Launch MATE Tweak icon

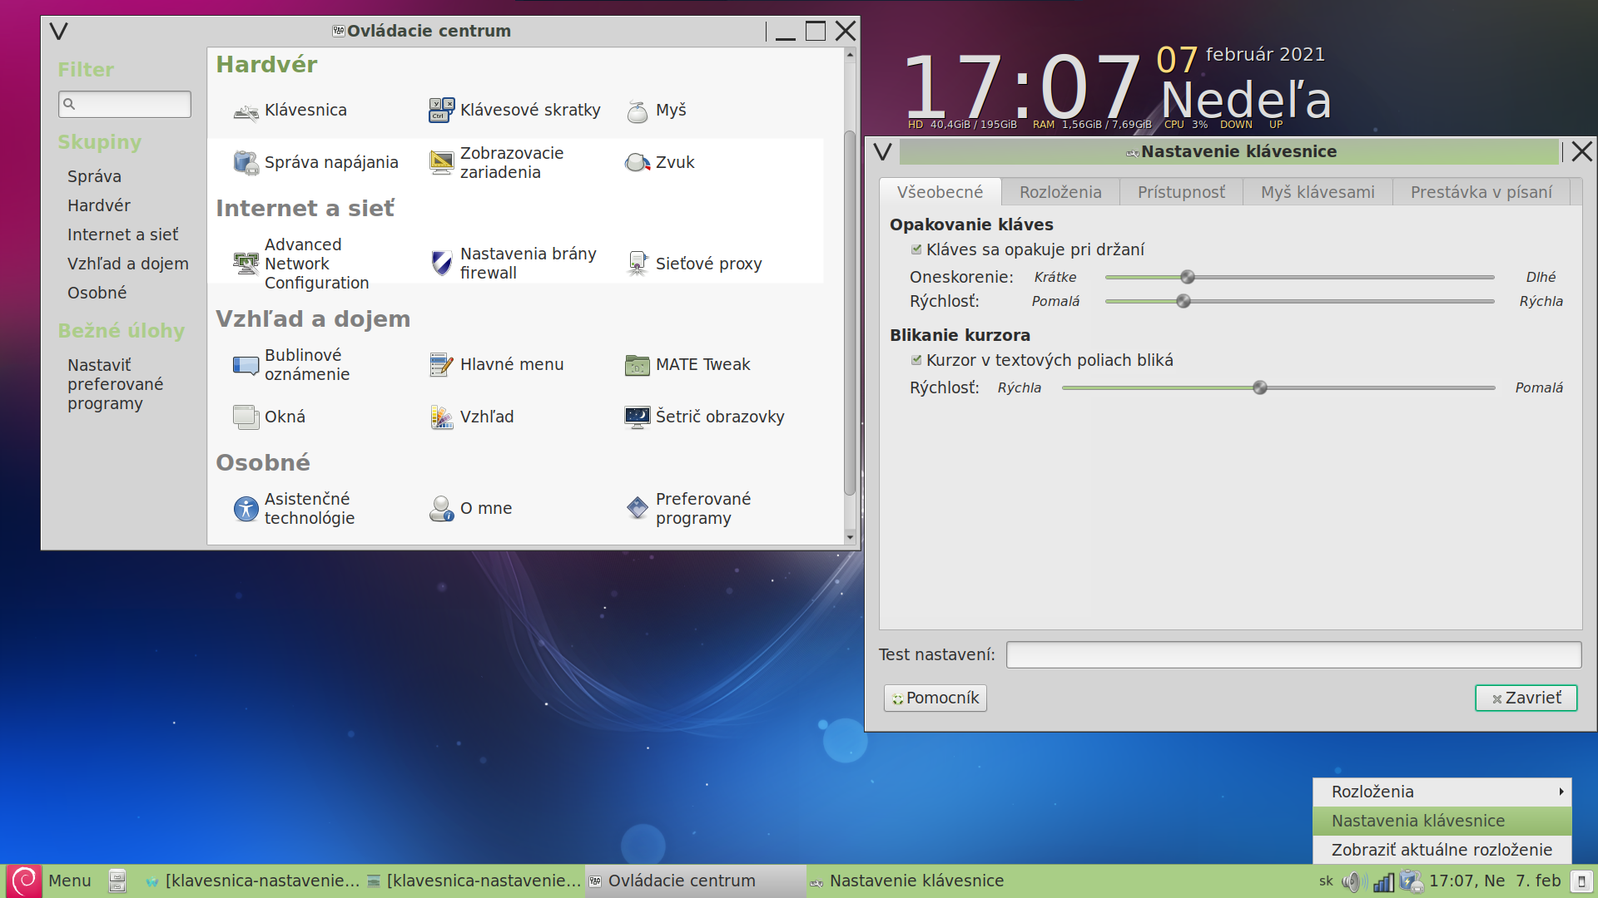(x=637, y=365)
